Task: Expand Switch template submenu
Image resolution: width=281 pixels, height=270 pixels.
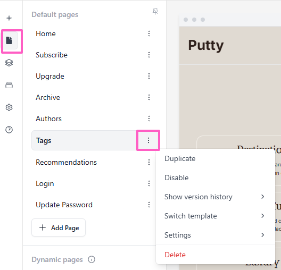Action: [216, 216]
